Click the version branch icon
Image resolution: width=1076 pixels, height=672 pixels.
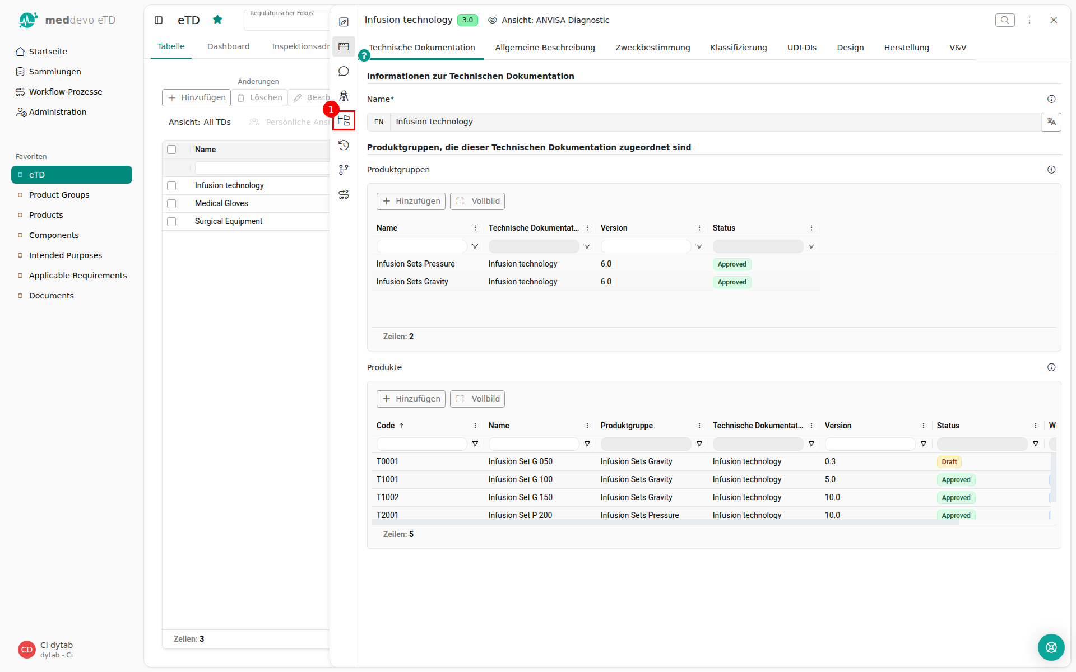344,170
